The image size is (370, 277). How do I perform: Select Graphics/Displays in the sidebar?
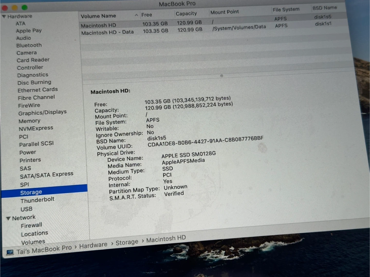coord(42,113)
